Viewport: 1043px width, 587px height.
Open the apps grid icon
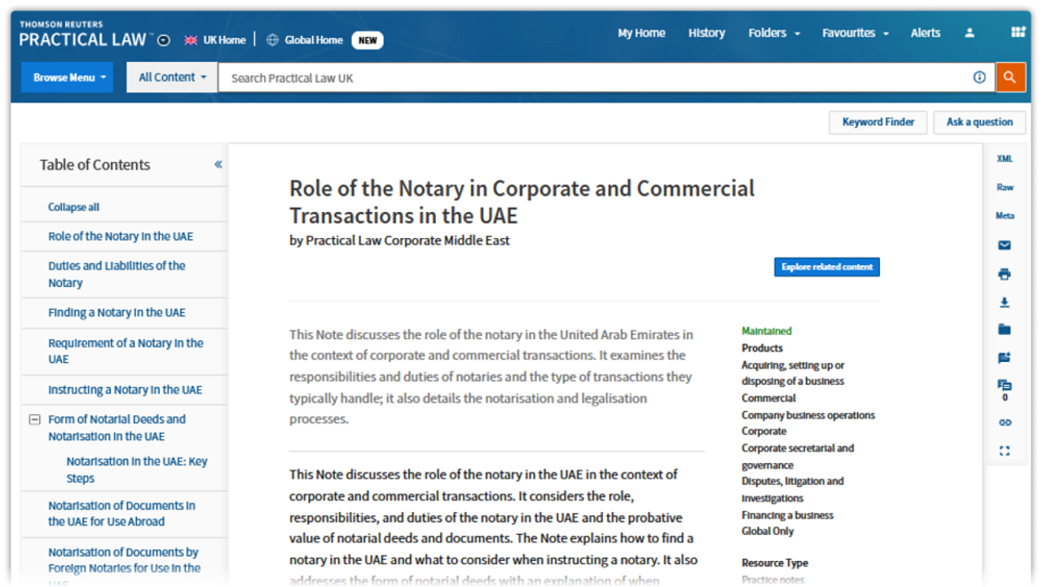(x=1018, y=33)
